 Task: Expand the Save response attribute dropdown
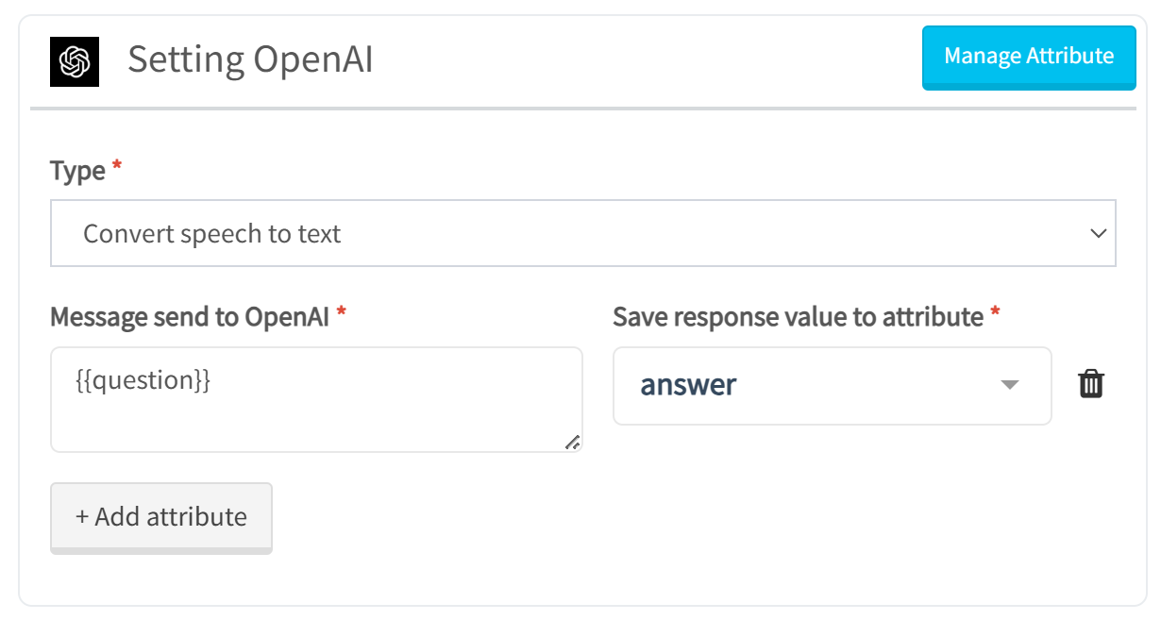(832, 385)
